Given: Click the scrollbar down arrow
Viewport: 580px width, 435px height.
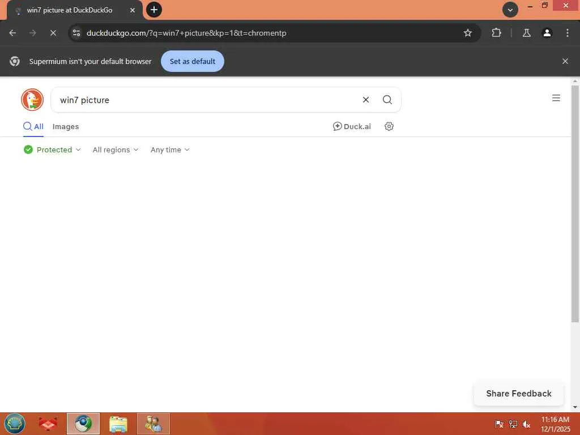Looking at the screenshot, I should click(575, 407).
